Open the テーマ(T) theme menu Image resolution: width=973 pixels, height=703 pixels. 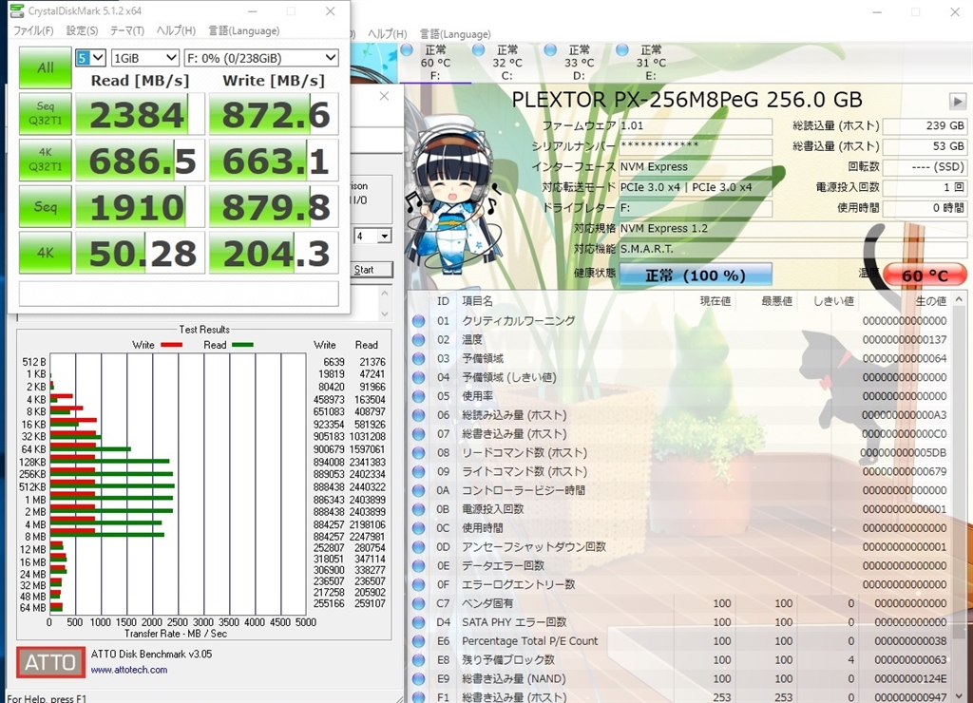point(126,30)
